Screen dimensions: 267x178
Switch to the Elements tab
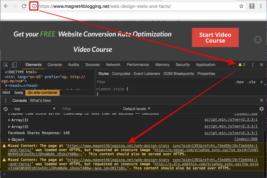tap(33, 65)
